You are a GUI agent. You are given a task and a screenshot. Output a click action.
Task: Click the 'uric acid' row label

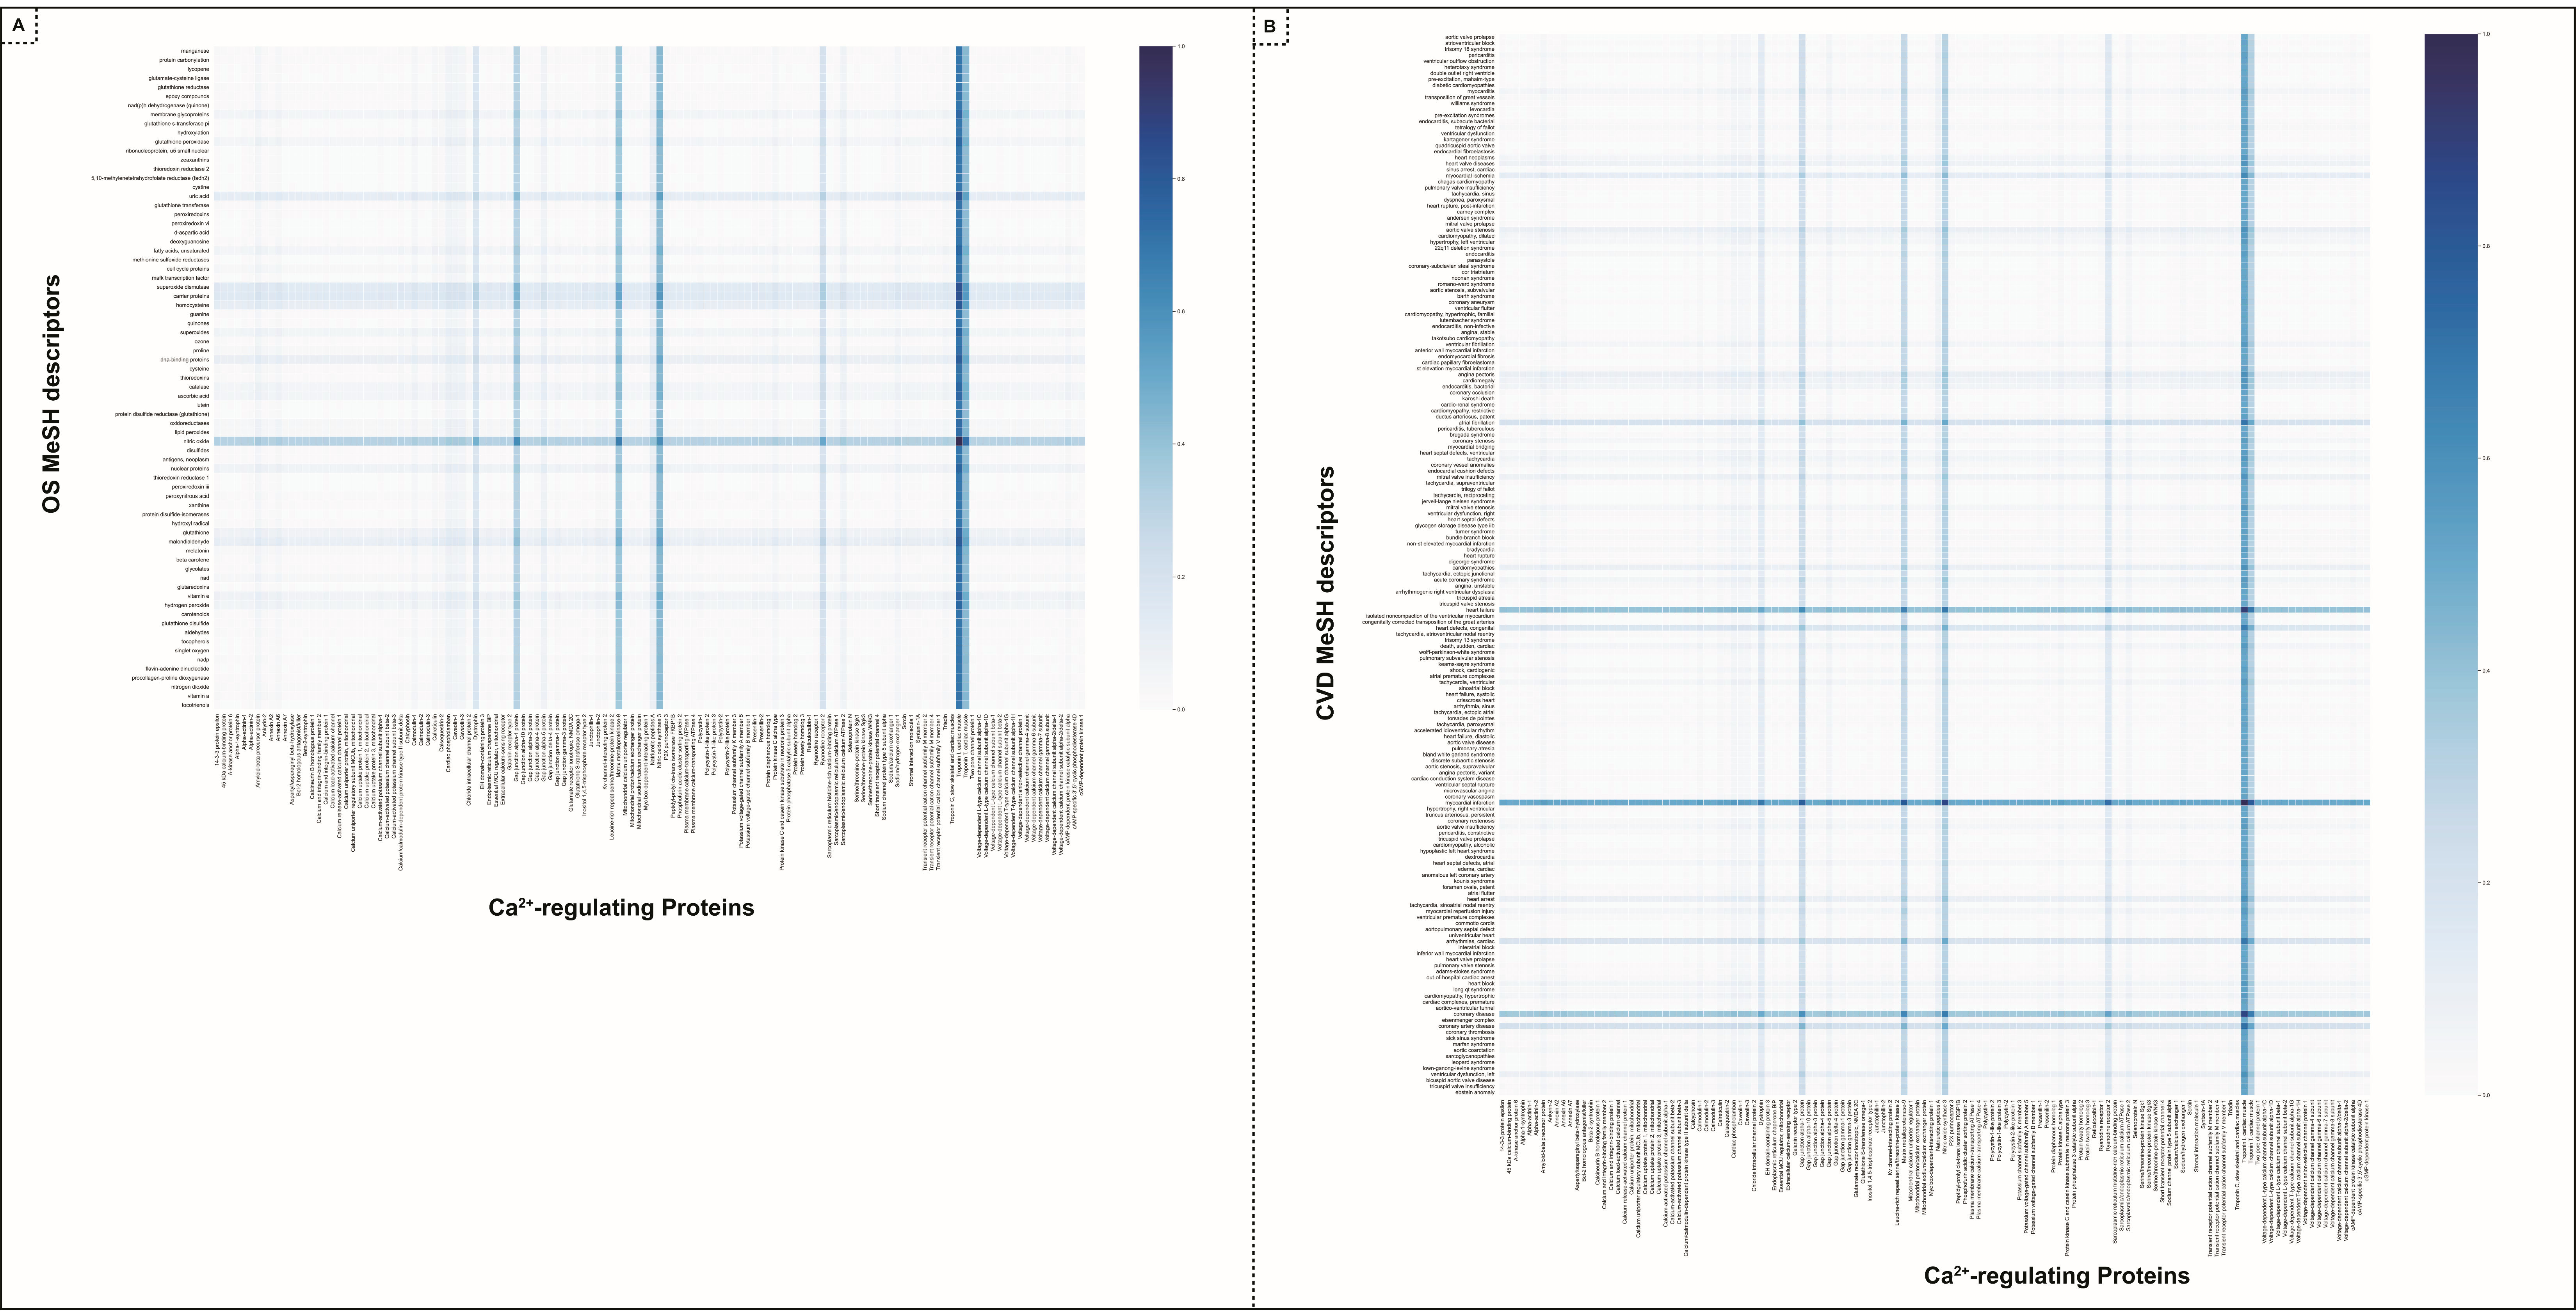(x=199, y=196)
